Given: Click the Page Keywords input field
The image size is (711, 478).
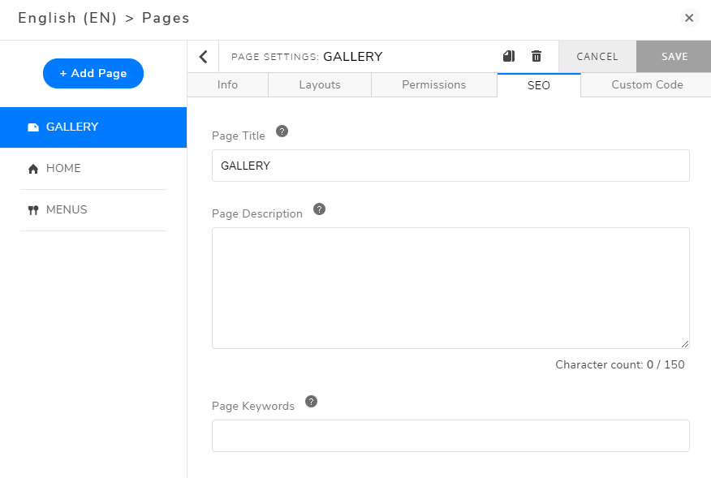Looking at the screenshot, I should (x=450, y=436).
